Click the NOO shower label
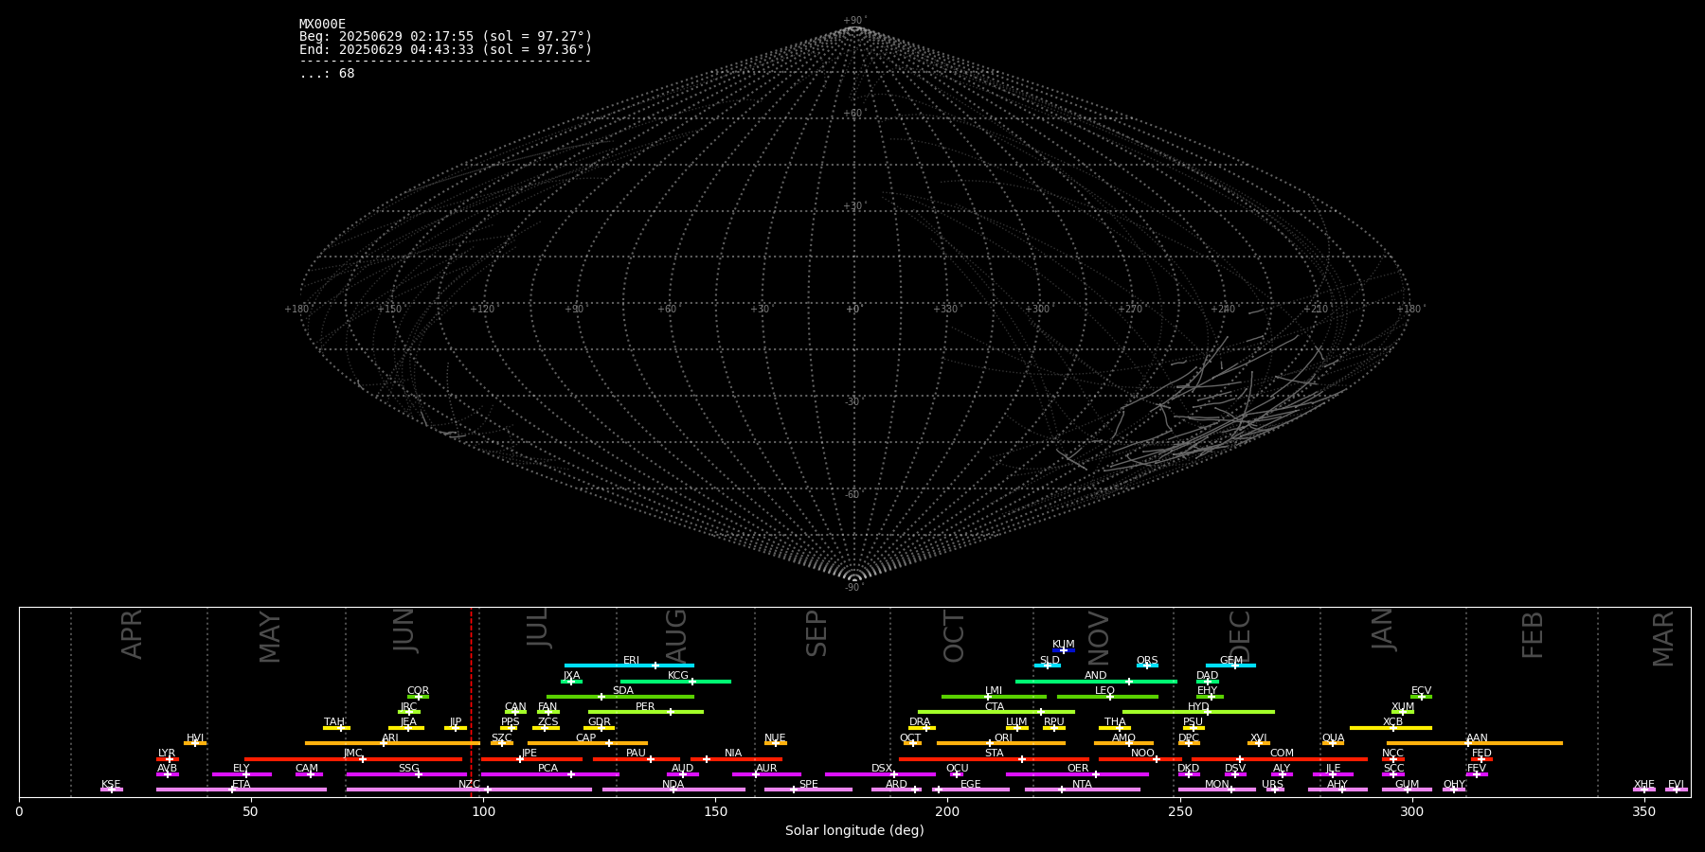The width and height of the screenshot is (1705, 852). point(1142,753)
